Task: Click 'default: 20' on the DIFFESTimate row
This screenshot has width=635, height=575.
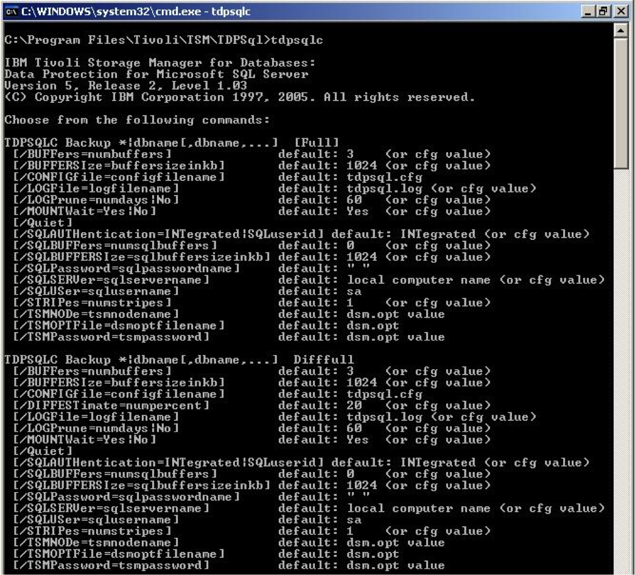Action: 320,405
